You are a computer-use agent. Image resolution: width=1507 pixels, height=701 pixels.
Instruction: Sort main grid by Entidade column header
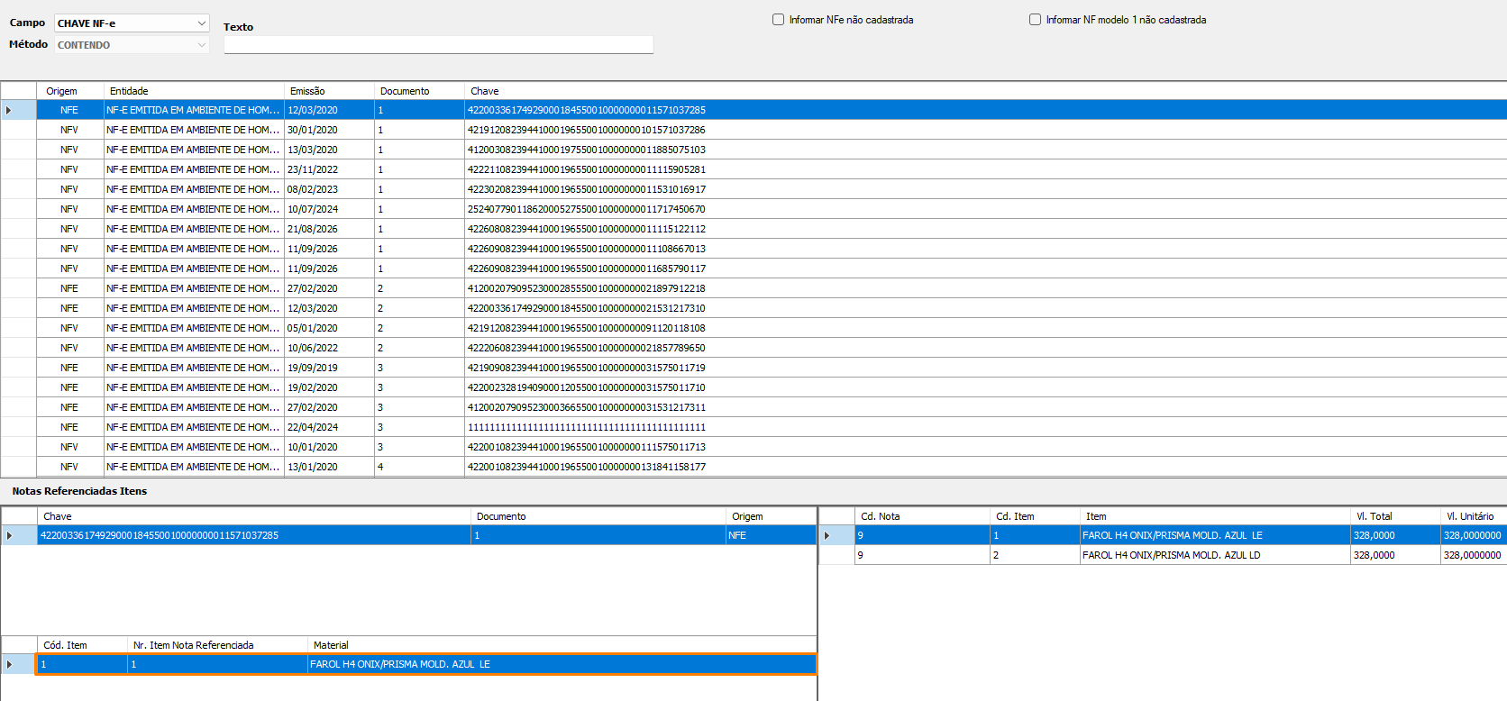[x=194, y=91]
